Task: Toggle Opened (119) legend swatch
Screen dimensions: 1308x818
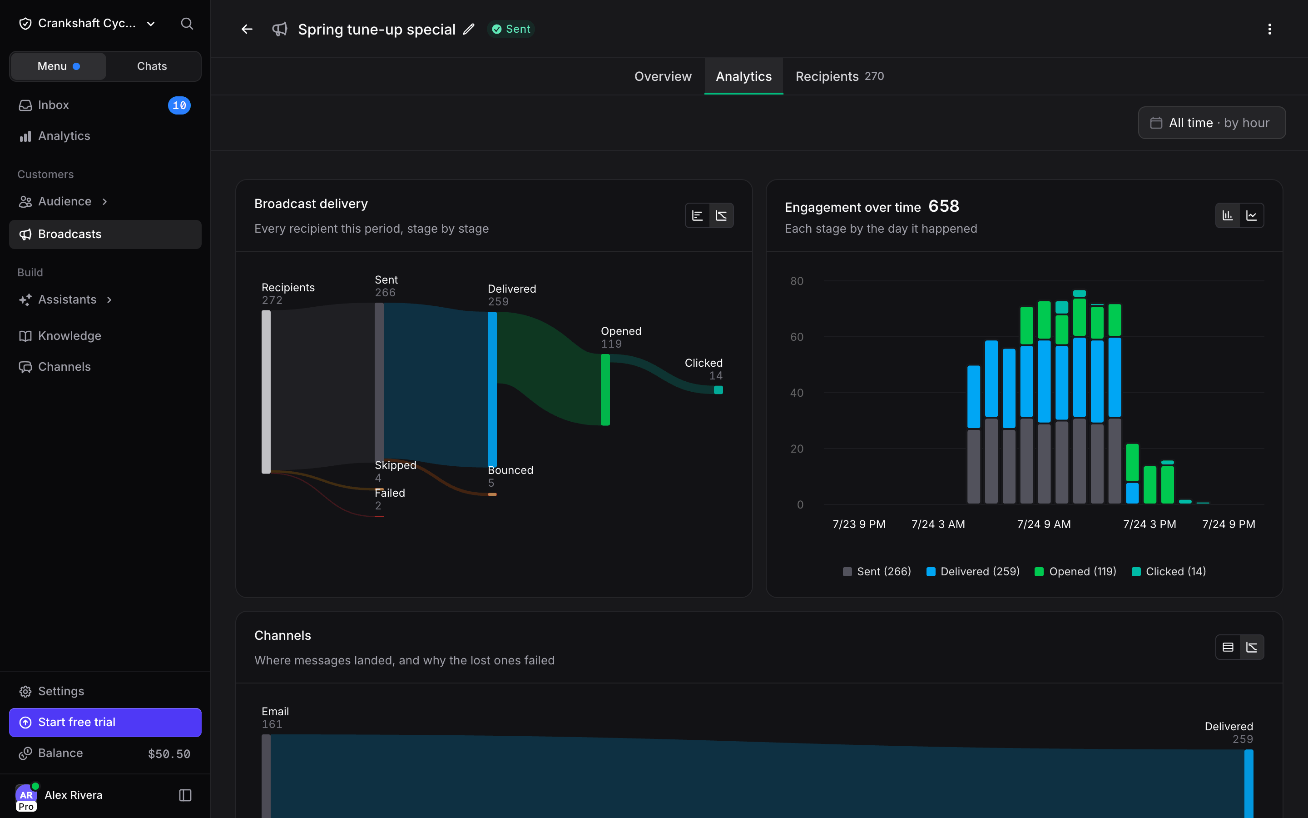Action: pos(1039,572)
